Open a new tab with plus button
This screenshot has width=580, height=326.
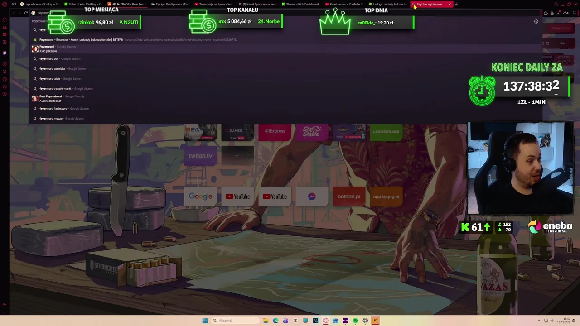456,4
